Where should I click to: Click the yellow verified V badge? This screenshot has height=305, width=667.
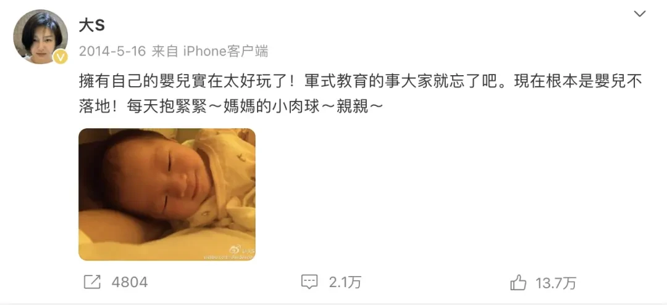pos(60,57)
